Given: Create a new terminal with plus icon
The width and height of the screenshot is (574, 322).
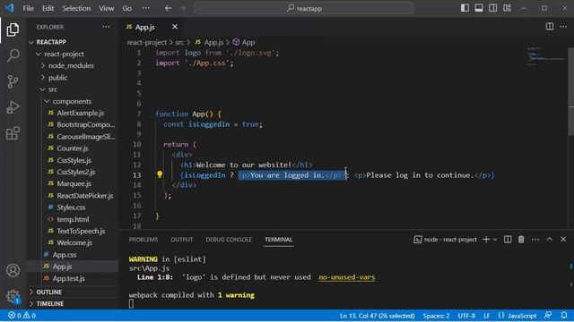Looking at the screenshot, I should point(486,240).
